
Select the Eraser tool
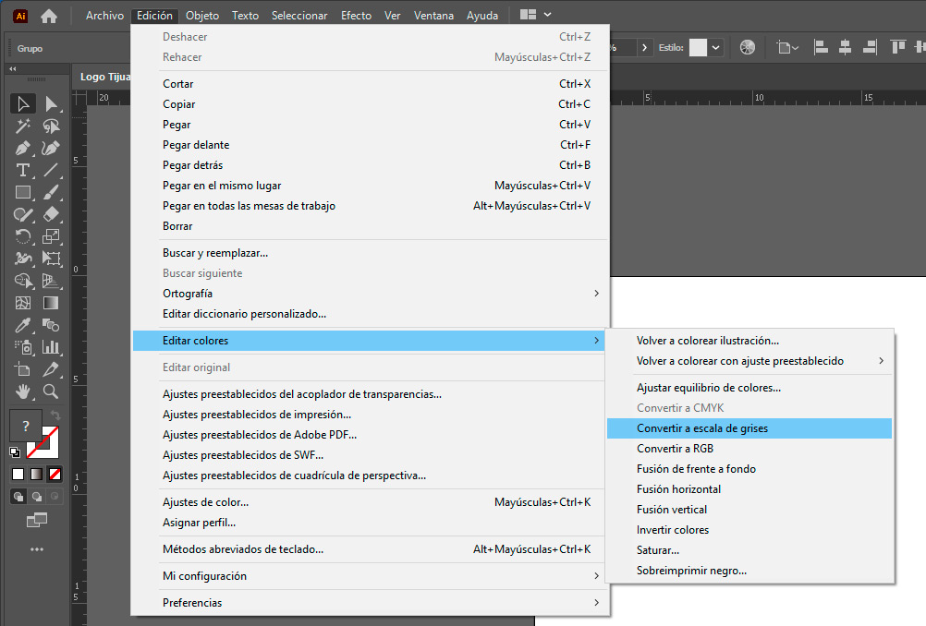pyautogui.click(x=51, y=215)
